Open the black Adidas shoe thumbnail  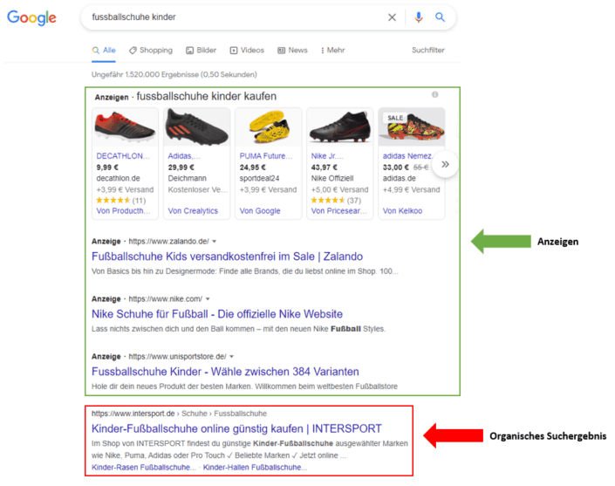click(196, 127)
